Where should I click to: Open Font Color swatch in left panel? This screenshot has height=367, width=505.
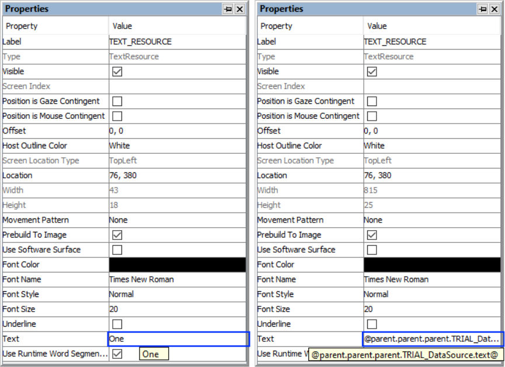click(x=177, y=265)
